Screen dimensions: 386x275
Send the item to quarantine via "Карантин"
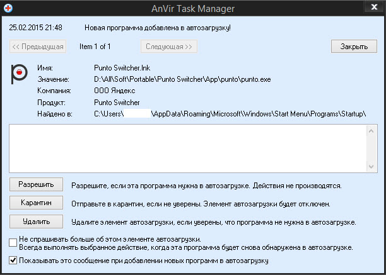[x=36, y=203]
